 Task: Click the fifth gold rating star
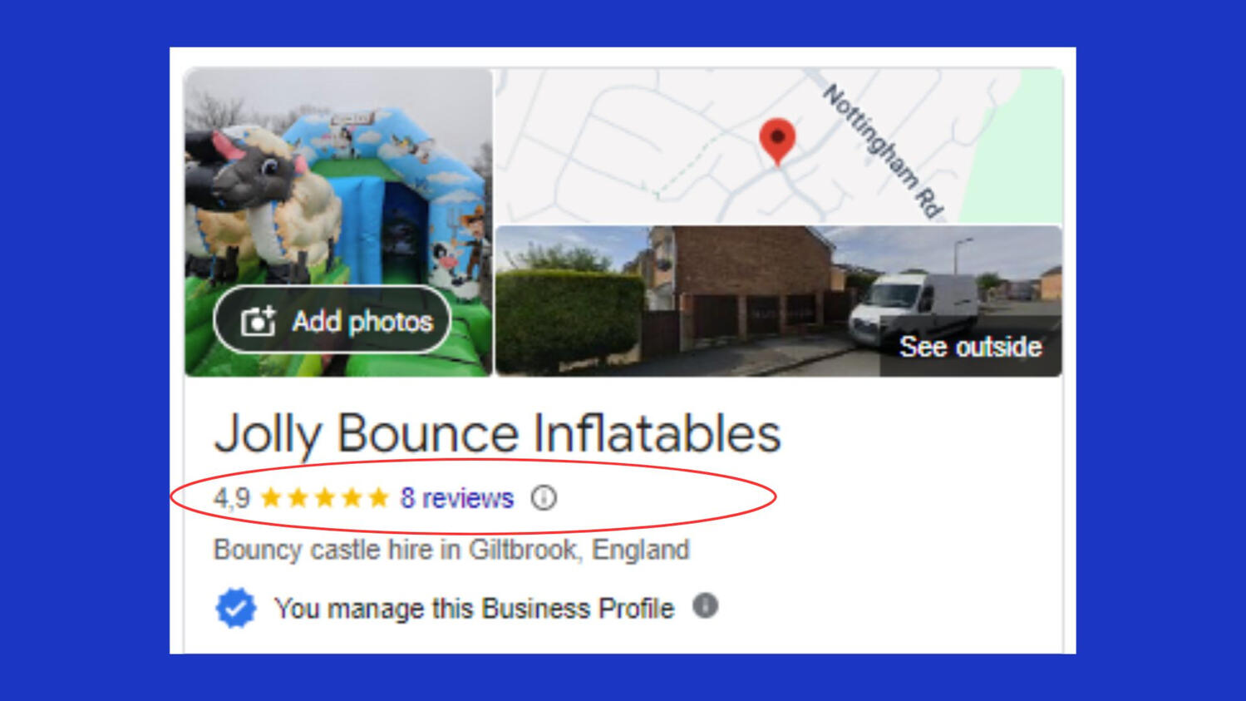tap(379, 497)
